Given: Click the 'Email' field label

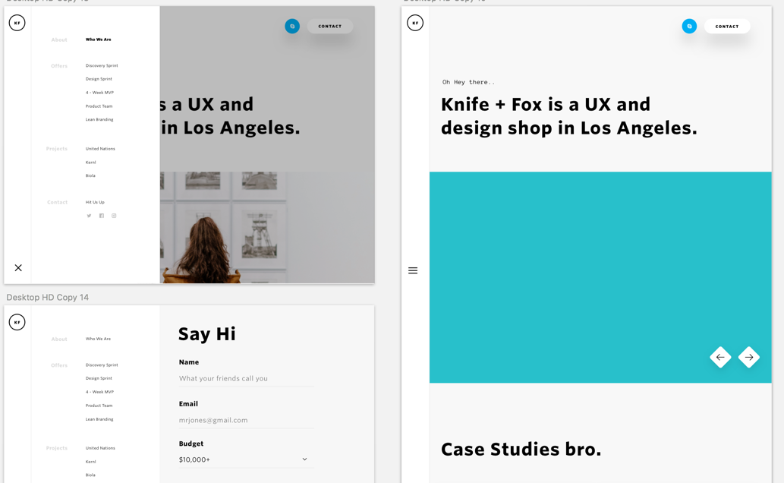Looking at the screenshot, I should (188, 403).
